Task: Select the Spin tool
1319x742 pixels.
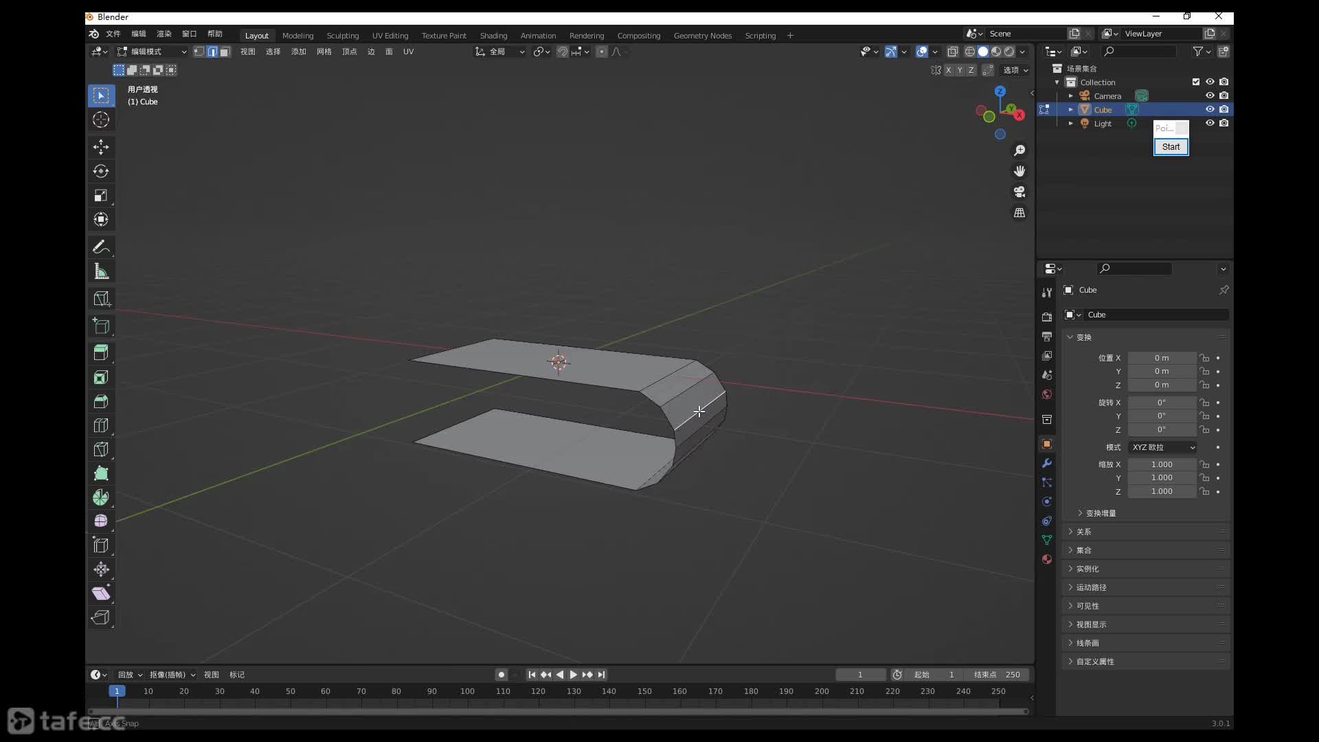Action: 101,497
